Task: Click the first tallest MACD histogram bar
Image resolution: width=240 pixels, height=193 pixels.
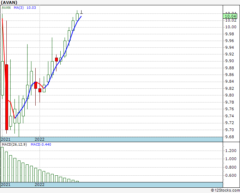Action: click(x=2, y=165)
